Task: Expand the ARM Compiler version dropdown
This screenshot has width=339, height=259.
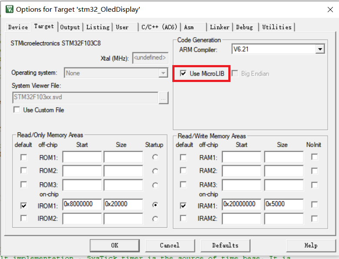Action: point(320,49)
